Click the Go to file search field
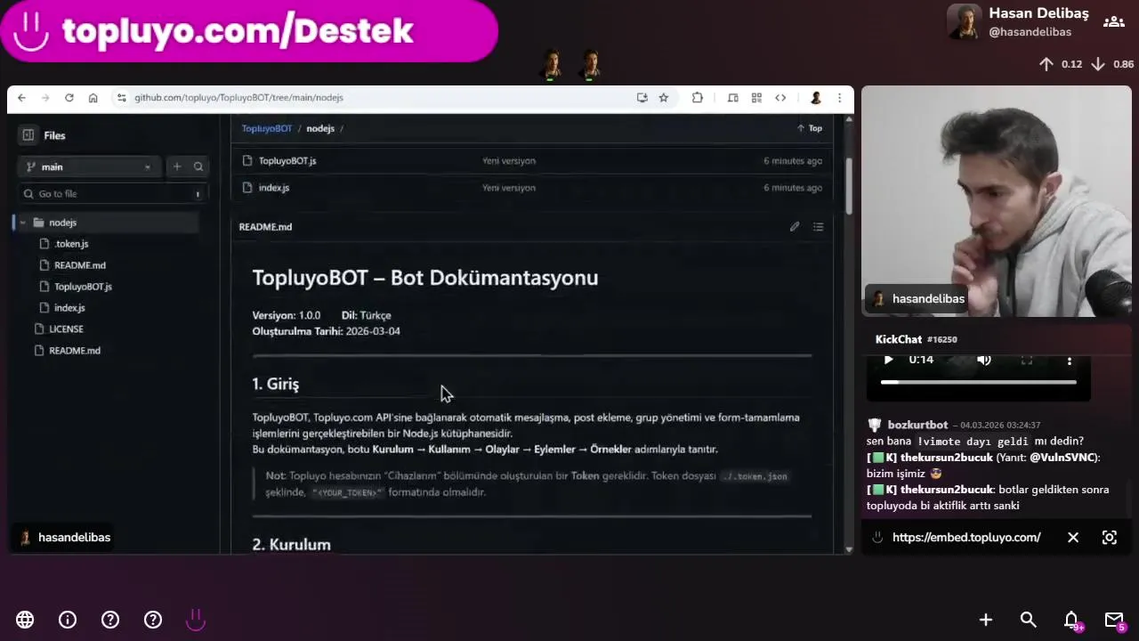 click(113, 193)
